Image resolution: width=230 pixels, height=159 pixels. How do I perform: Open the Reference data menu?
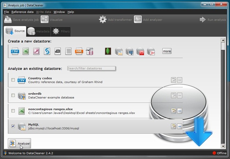(x=22, y=12)
